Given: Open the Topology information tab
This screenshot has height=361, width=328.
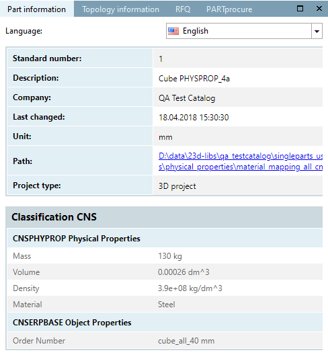Looking at the screenshot, I should coord(120,9).
